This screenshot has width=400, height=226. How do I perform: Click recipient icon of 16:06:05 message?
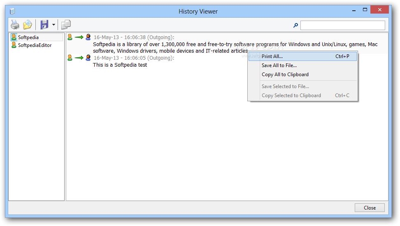coord(88,58)
